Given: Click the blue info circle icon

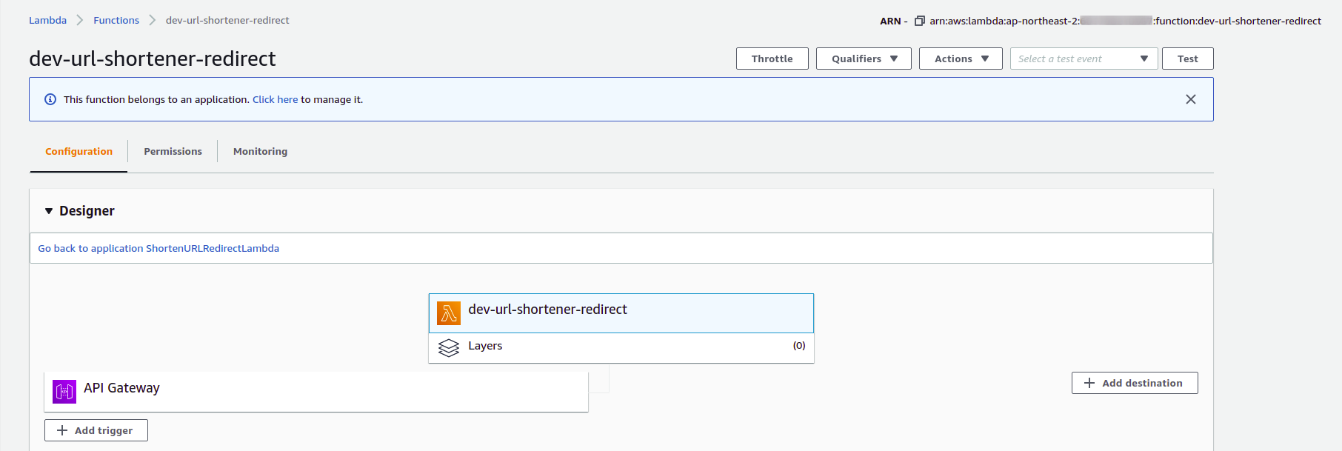Looking at the screenshot, I should (50, 99).
